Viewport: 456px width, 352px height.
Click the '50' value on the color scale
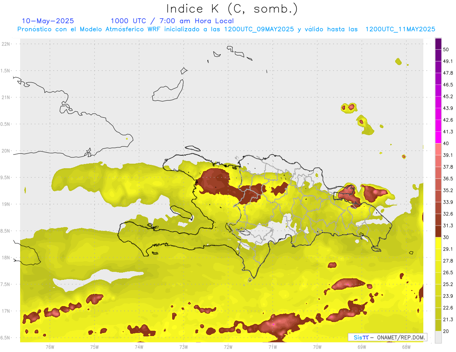point(446,49)
